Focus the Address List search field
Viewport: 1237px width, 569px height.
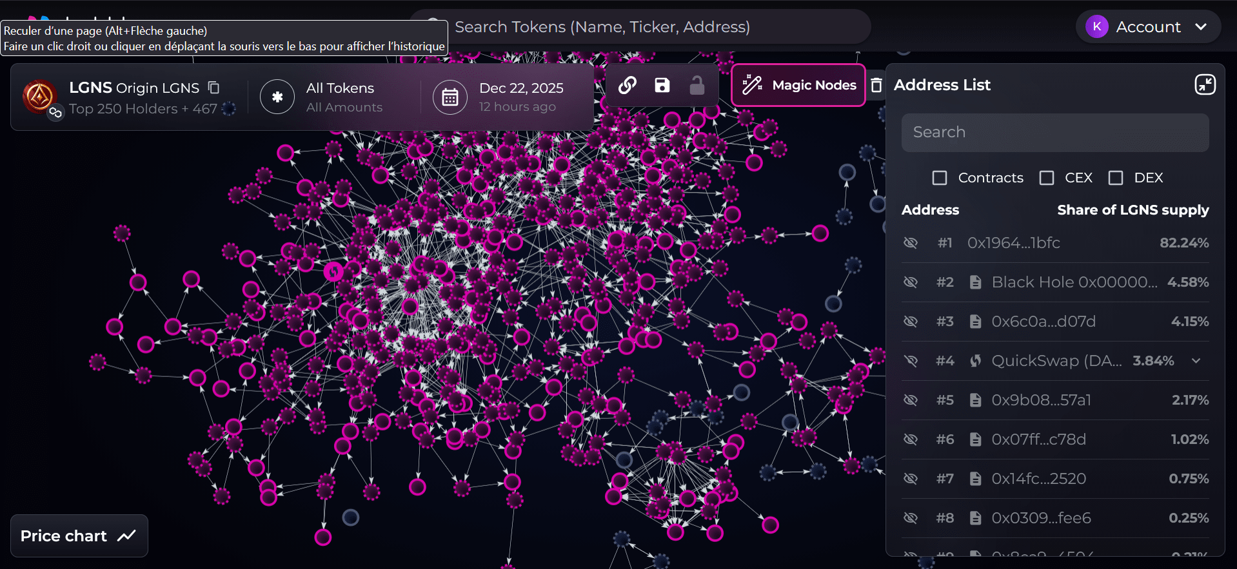1054,133
